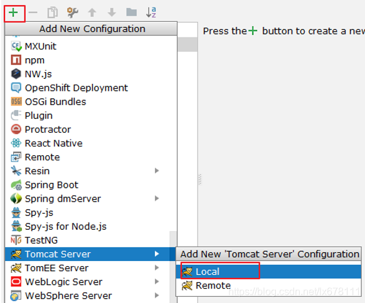
Task: Click the splitter grip between panels
Action: click(x=199, y=180)
